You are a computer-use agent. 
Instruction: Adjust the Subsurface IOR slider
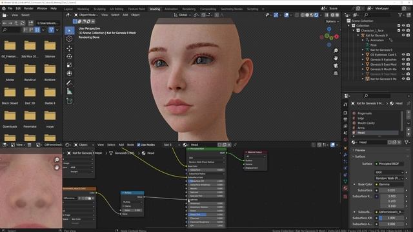point(391,218)
